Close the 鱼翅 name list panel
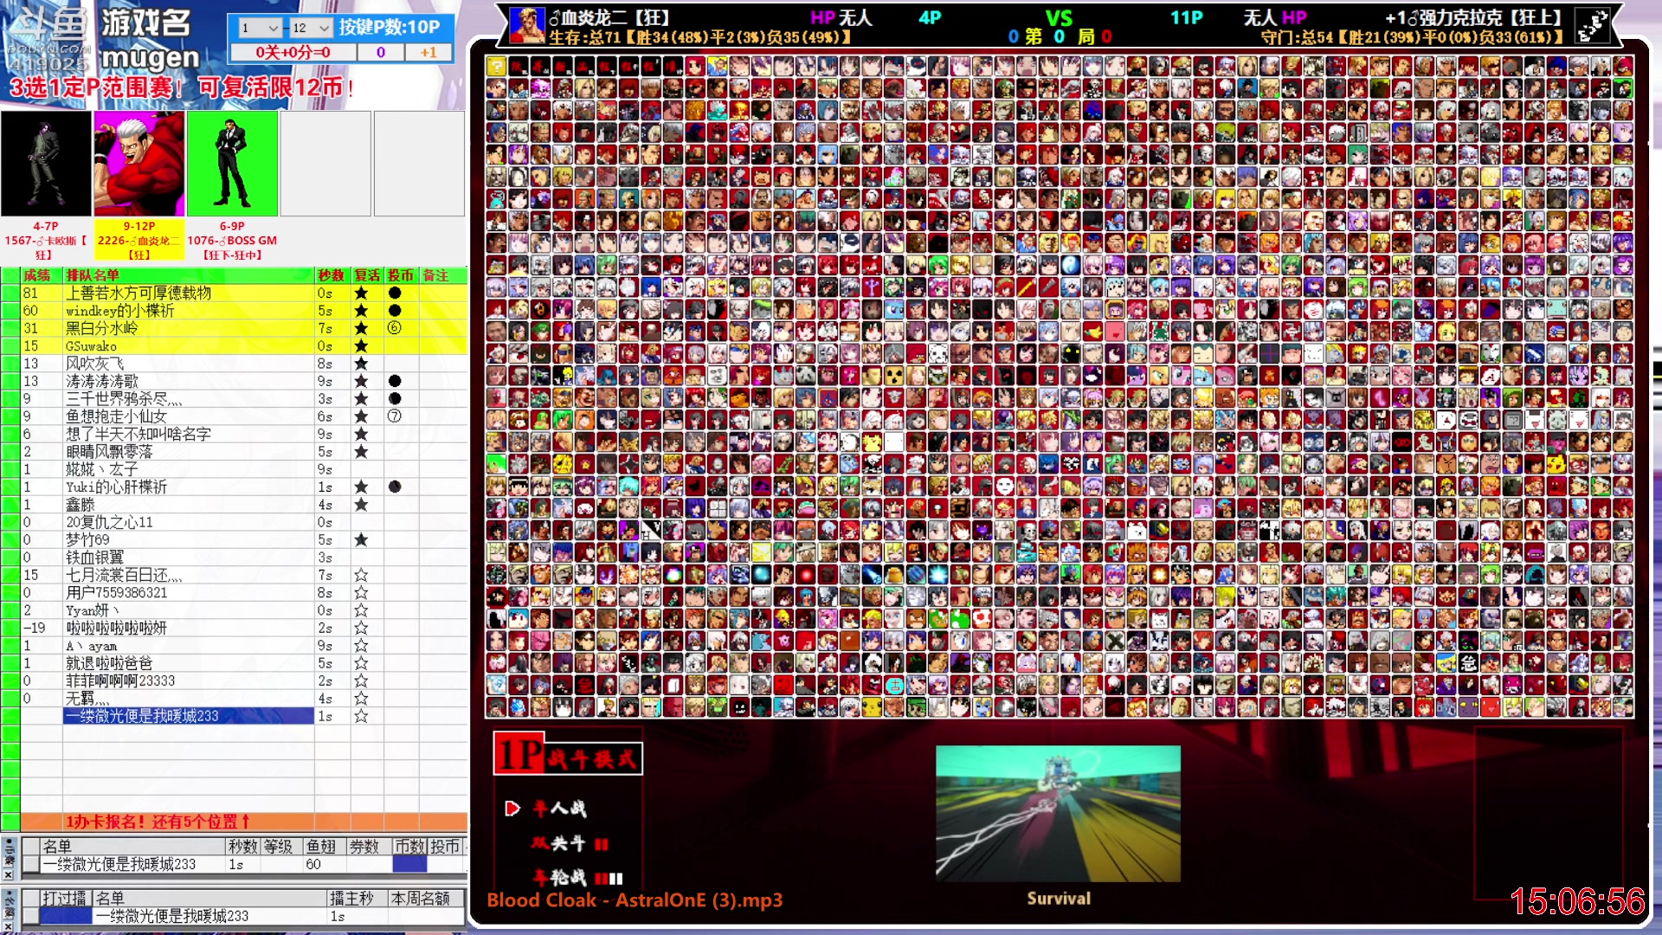 pos(8,875)
